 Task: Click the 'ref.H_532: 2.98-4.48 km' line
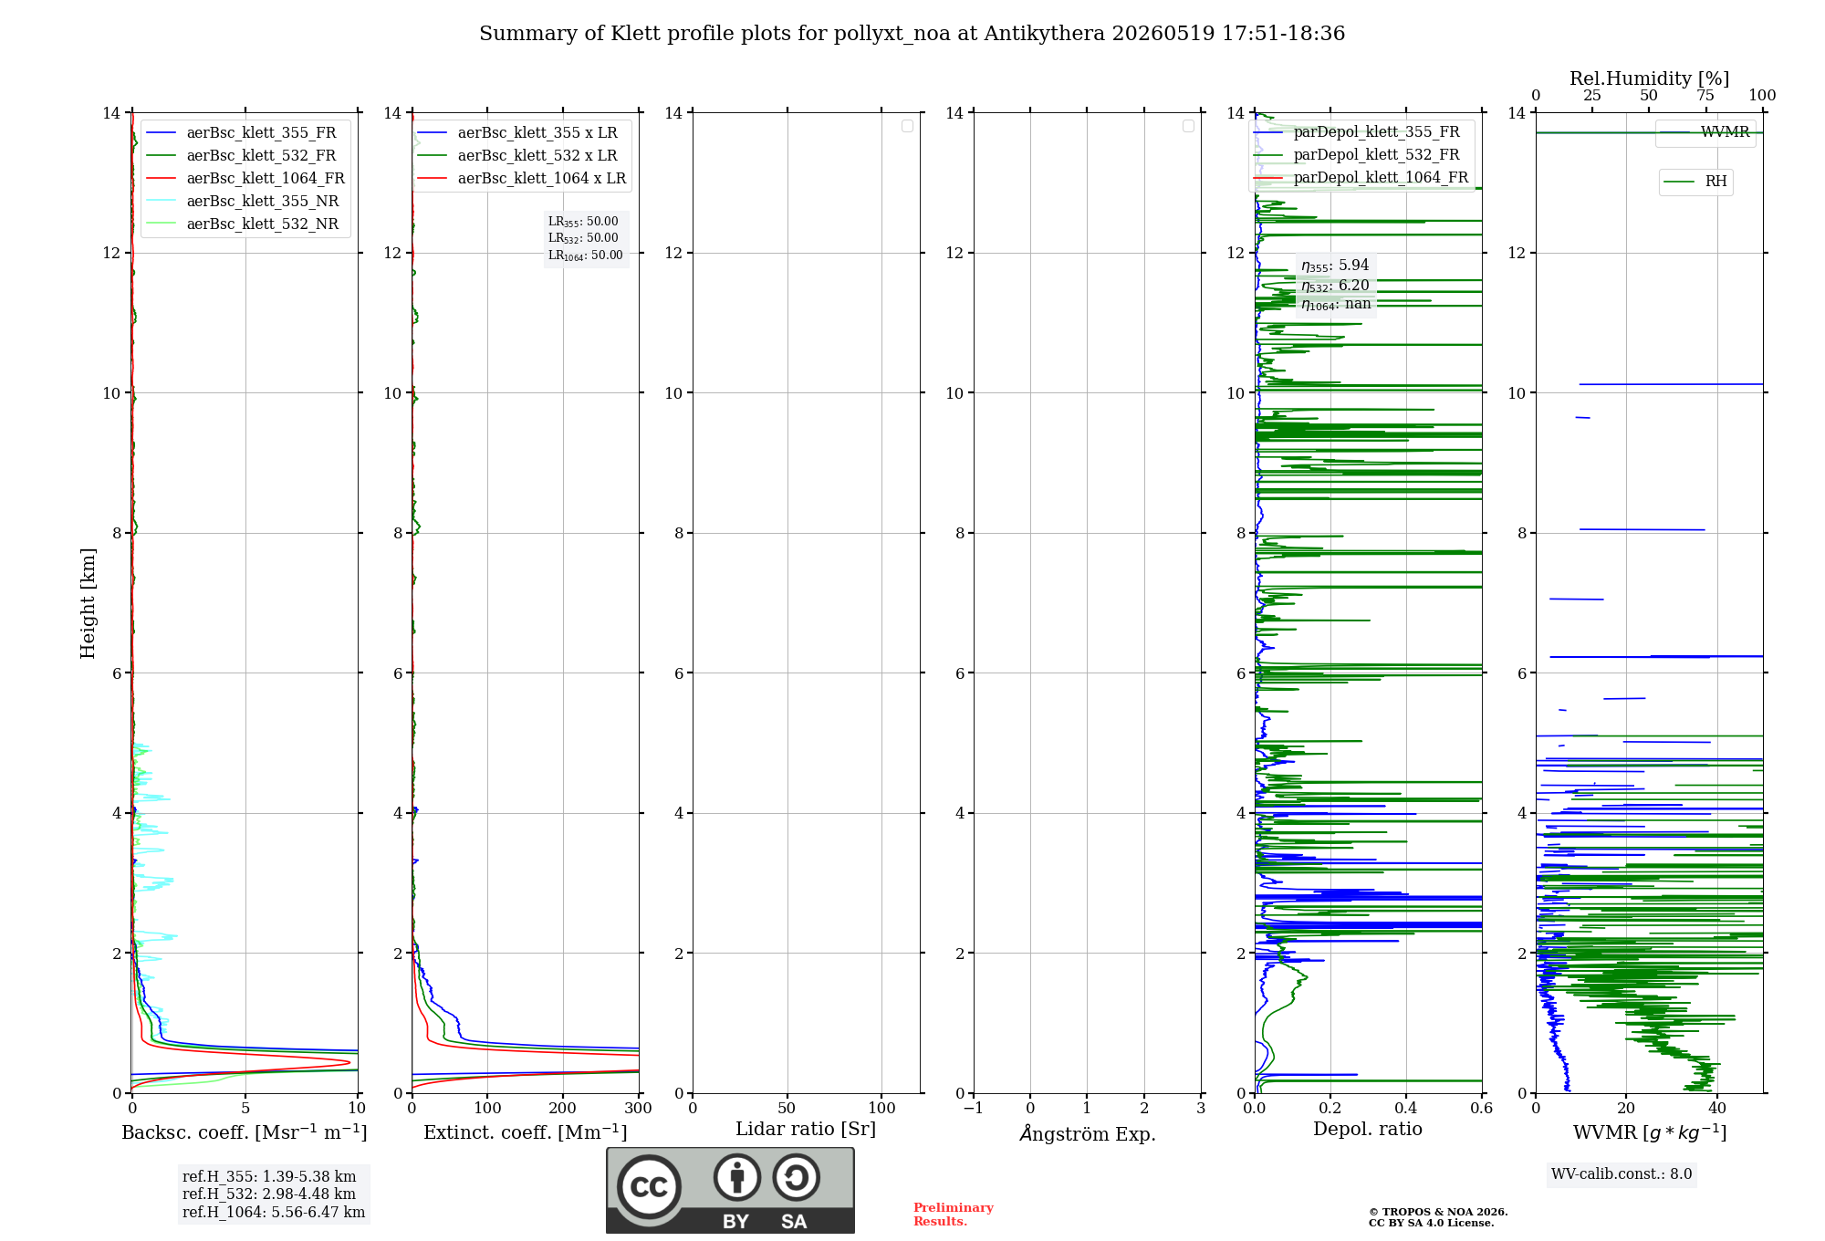pos(269,1194)
